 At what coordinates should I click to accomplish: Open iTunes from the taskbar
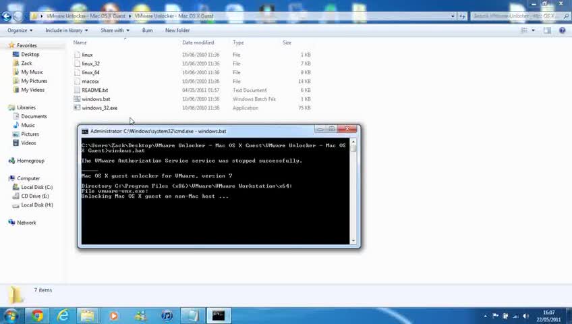point(167,316)
